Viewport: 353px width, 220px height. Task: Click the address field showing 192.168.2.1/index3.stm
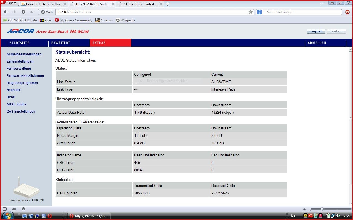(152, 12)
